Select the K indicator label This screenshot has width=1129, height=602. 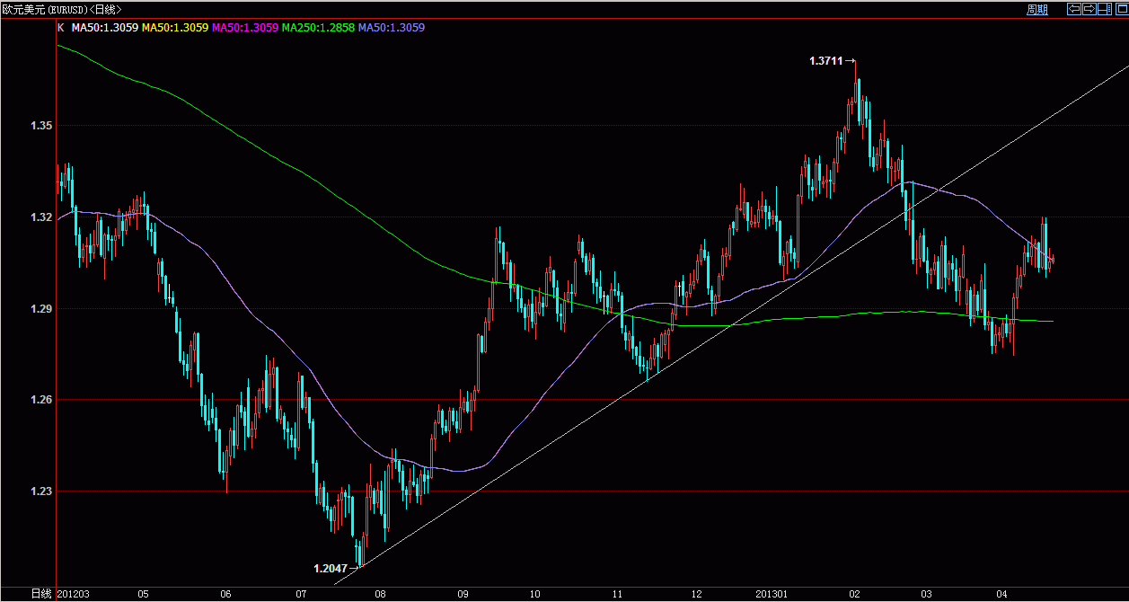click(60, 28)
